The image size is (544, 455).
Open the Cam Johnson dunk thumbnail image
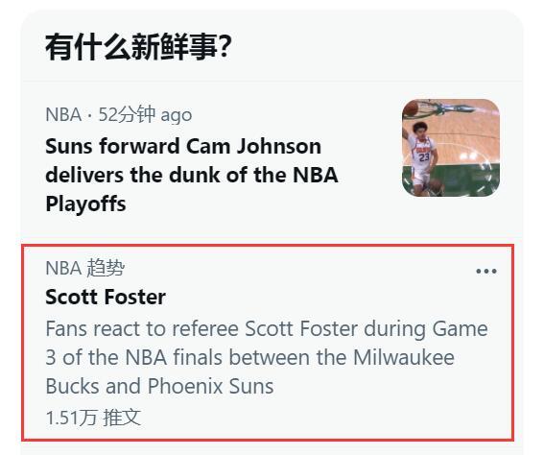(451, 148)
